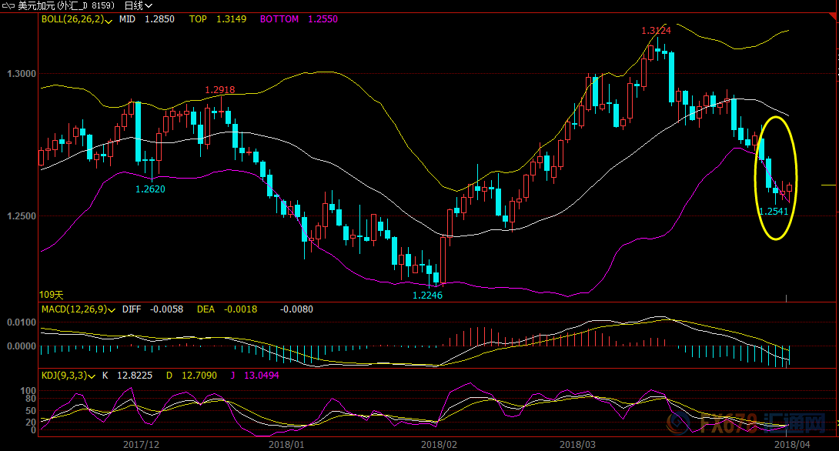Open the 日线 period dropdown
Viewport: 839px width, 451px height.
tap(139, 5)
